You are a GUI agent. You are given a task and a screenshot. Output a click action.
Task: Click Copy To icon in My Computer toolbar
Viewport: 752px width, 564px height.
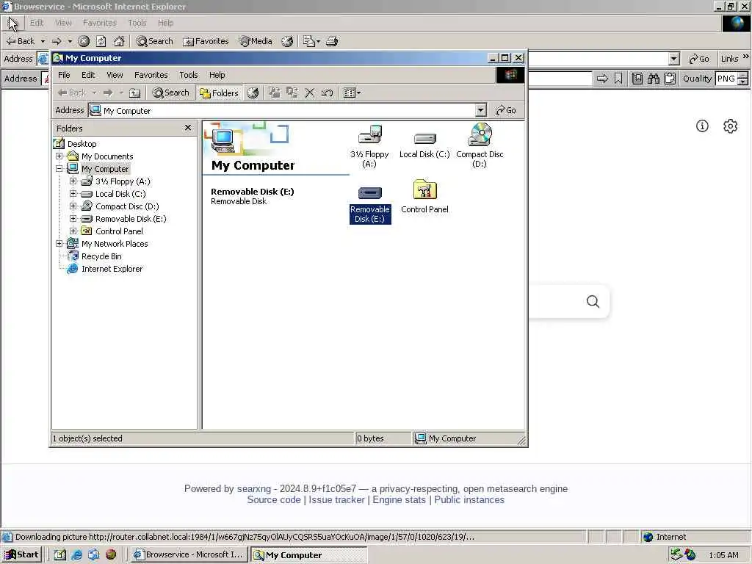pos(292,93)
